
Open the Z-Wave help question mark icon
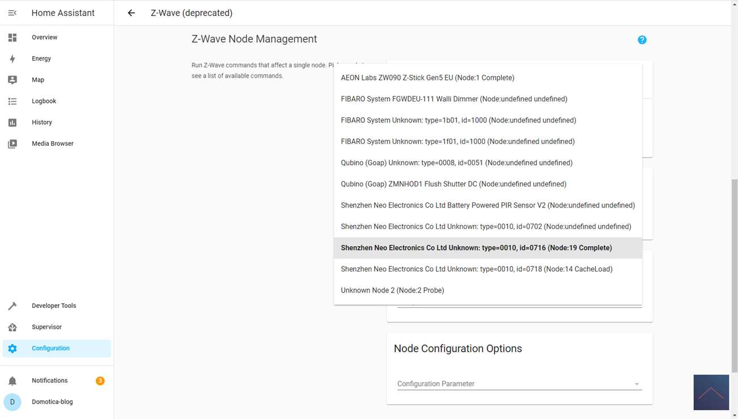click(x=641, y=40)
